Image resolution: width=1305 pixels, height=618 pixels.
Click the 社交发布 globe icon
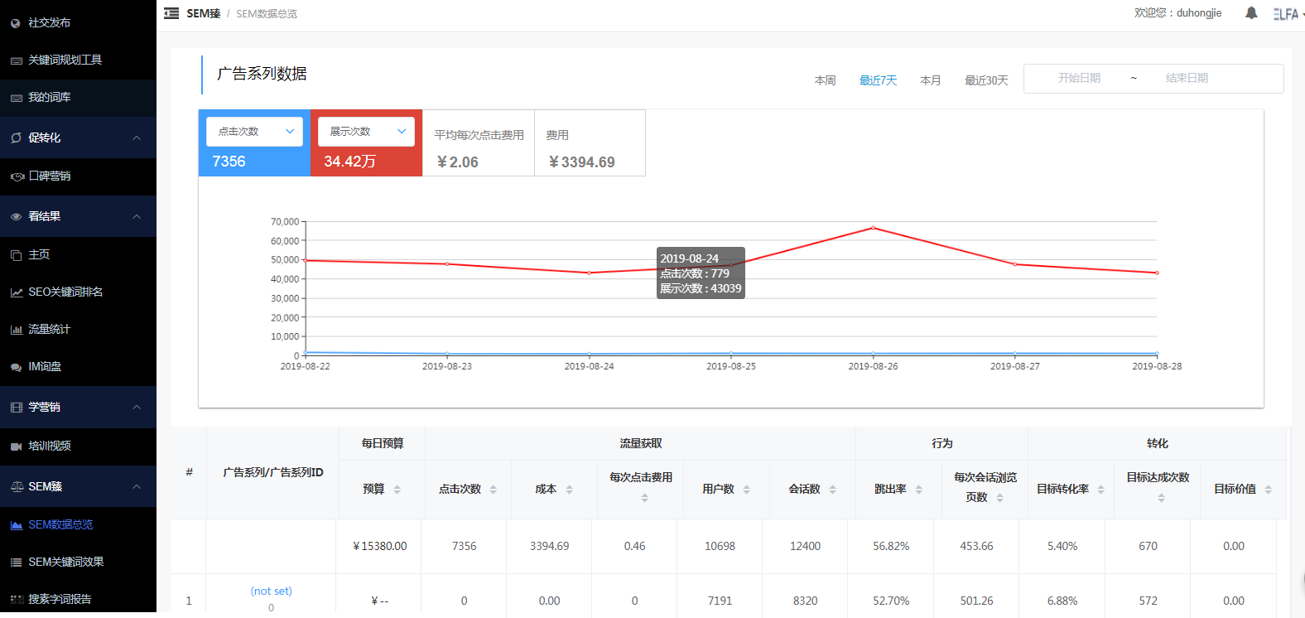(16, 23)
